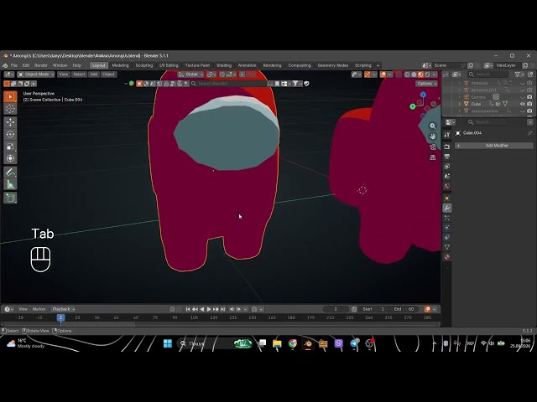Screen dimensions: 537x402
Task: Open the viewport Add menu
Action: [x=94, y=75]
